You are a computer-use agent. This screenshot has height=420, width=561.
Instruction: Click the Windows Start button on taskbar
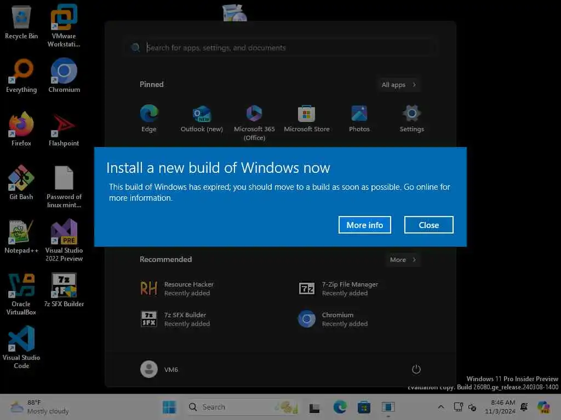(169, 407)
